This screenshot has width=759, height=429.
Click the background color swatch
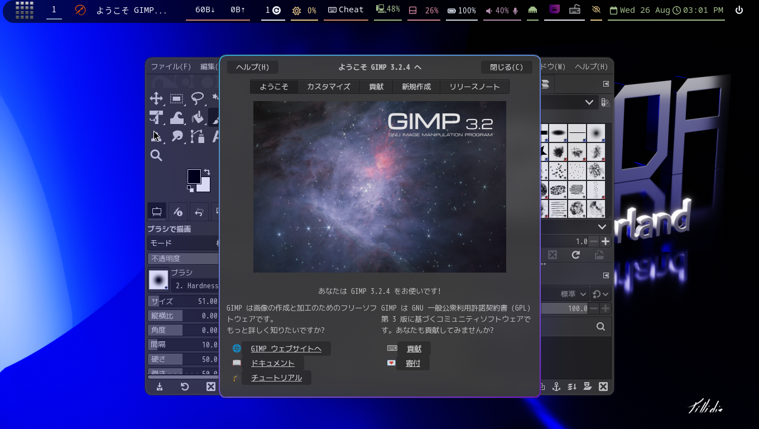tap(205, 187)
